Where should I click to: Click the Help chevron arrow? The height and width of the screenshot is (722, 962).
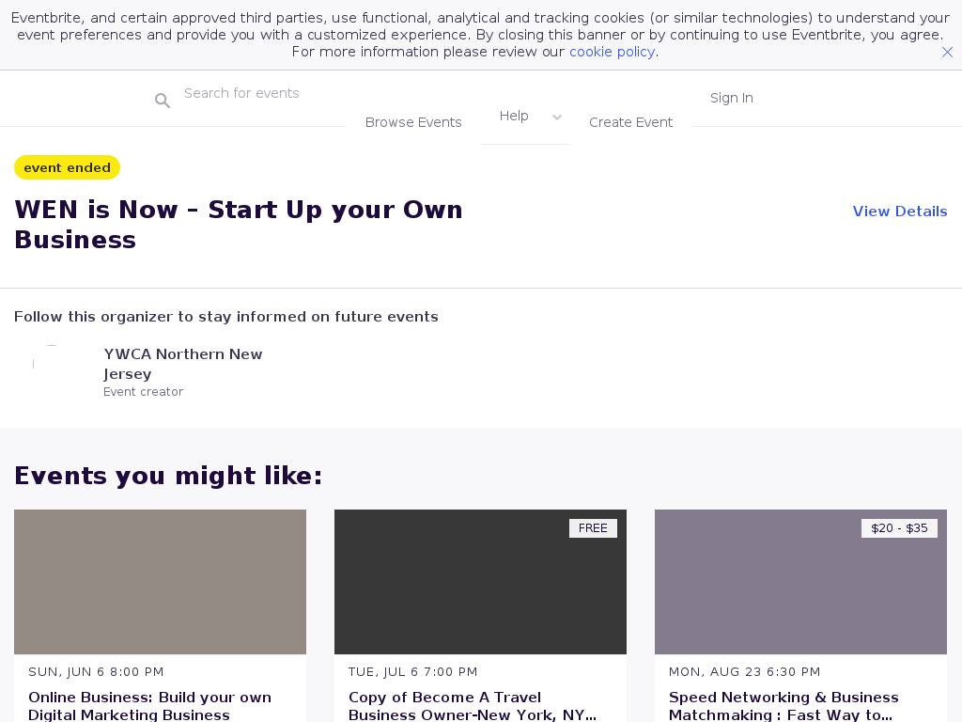[x=557, y=118]
